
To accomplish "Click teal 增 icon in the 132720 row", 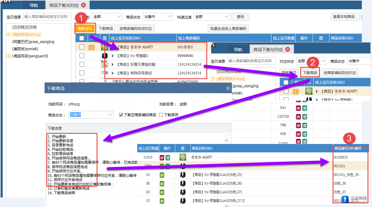I will (x=304, y=117).
